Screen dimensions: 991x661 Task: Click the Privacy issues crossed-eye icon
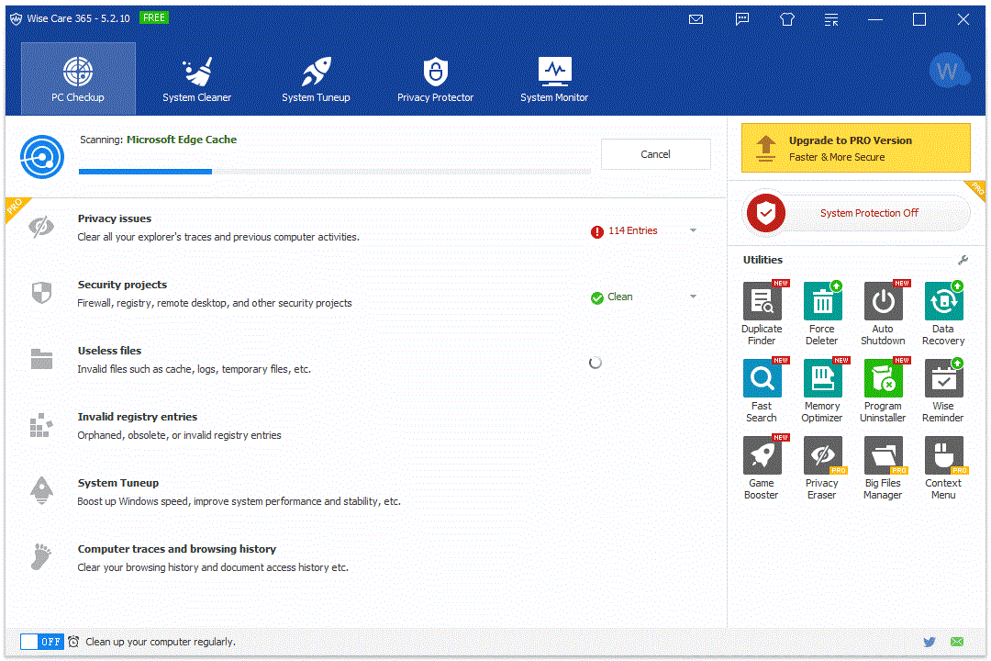click(x=41, y=227)
